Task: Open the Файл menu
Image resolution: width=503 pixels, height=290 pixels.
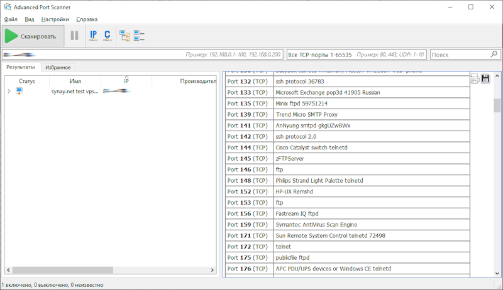Action: [11, 19]
